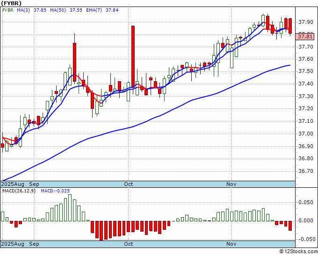Click the Oct label on MACD panel axis
Viewport: 318px width, 255px height.
click(x=129, y=244)
